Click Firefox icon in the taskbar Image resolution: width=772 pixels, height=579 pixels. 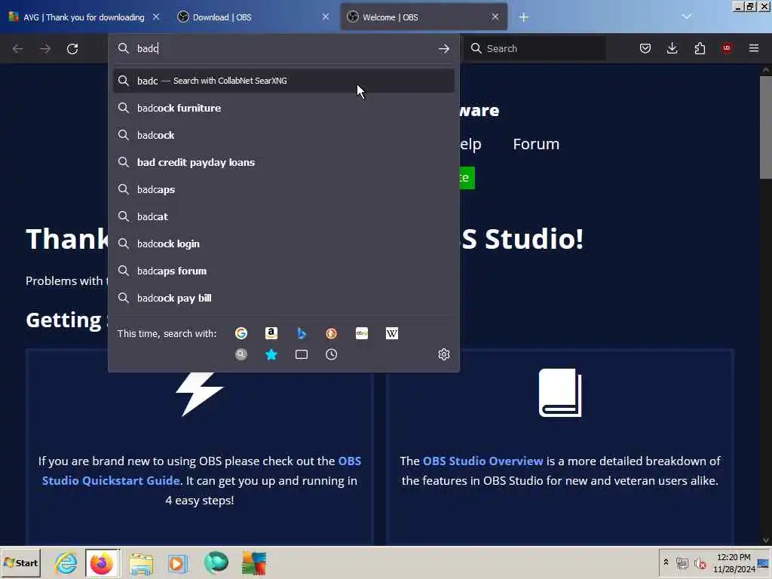pyautogui.click(x=102, y=562)
